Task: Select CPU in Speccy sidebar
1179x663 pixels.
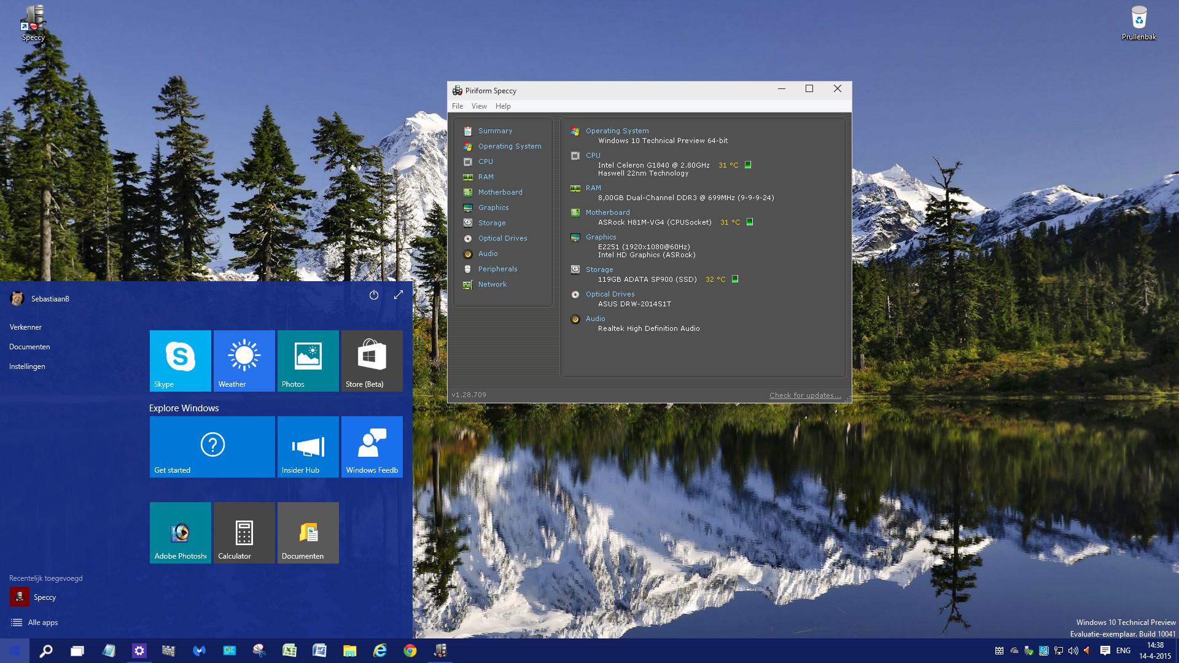Action: (x=485, y=161)
